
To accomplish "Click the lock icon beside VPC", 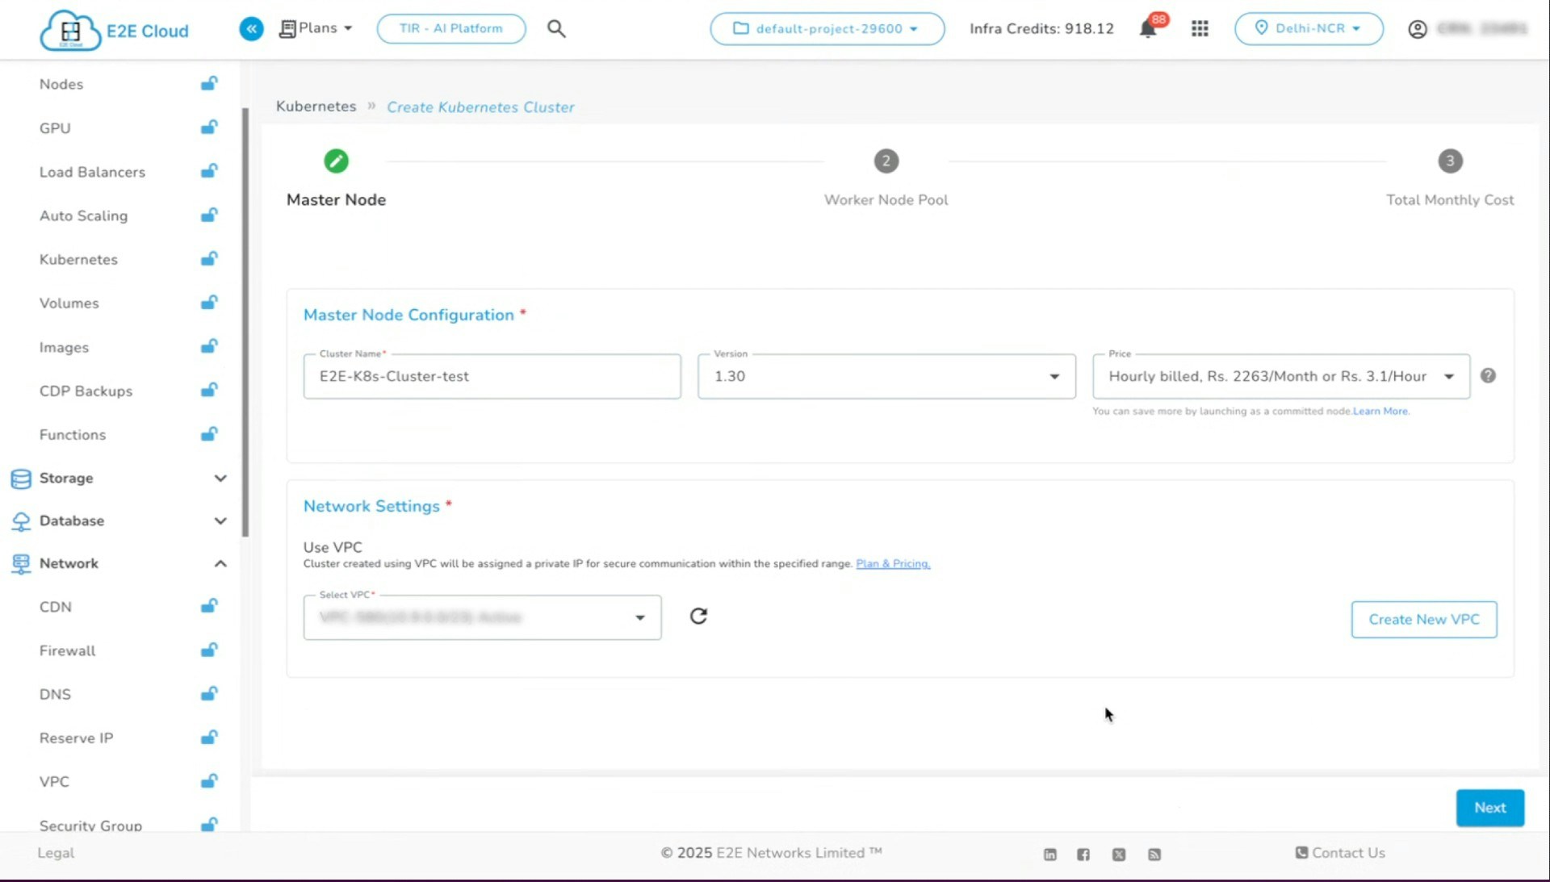I will click(209, 780).
